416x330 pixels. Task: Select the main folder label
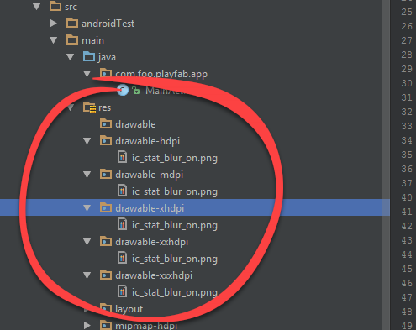click(x=92, y=40)
